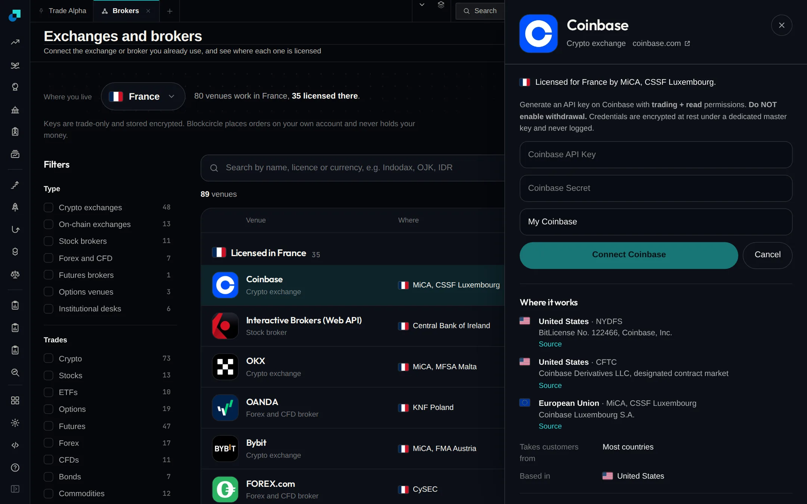Screen dimensions: 807x504
Task: Select the Interactive Brokers (Web API) row
Action: (x=353, y=326)
